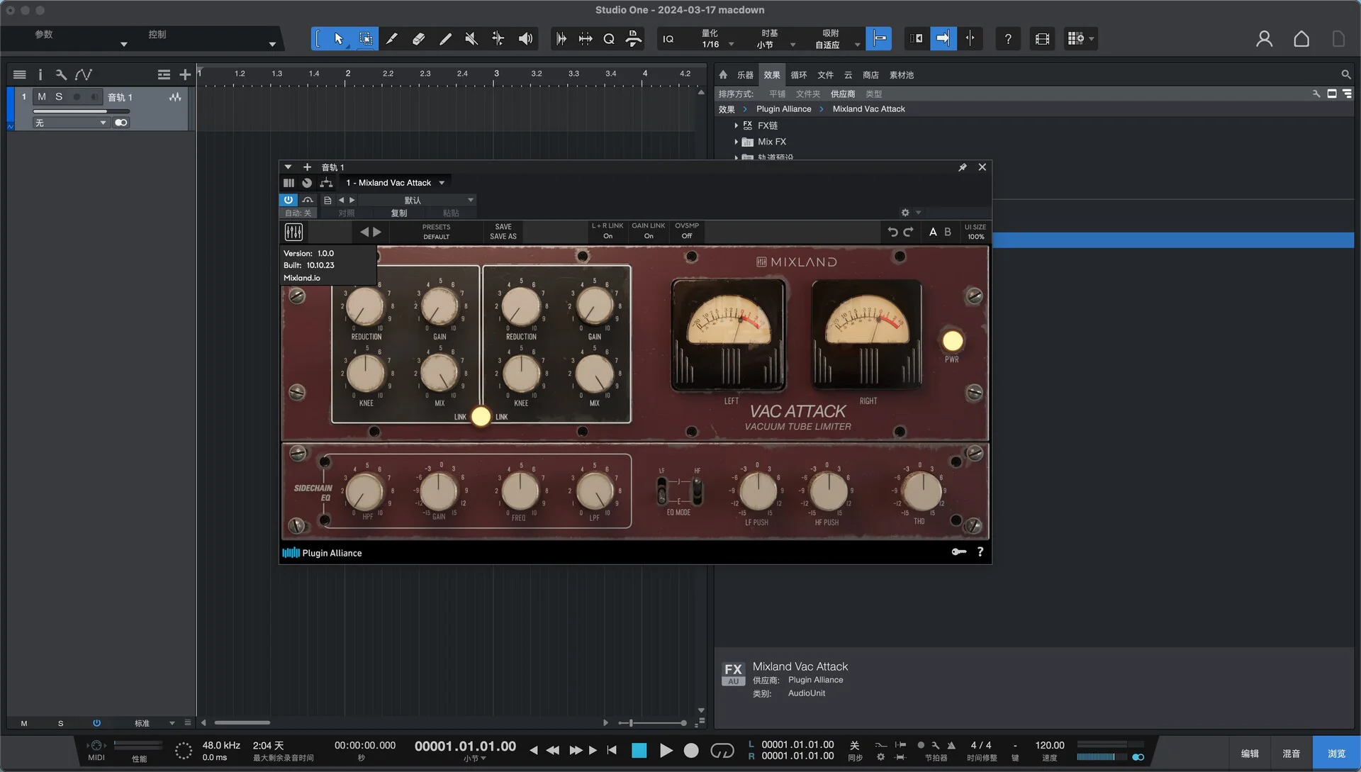Viewport: 1361px width, 772px height.
Task: Select the Arrow tool in the toolbar
Action: (x=339, y=38)
